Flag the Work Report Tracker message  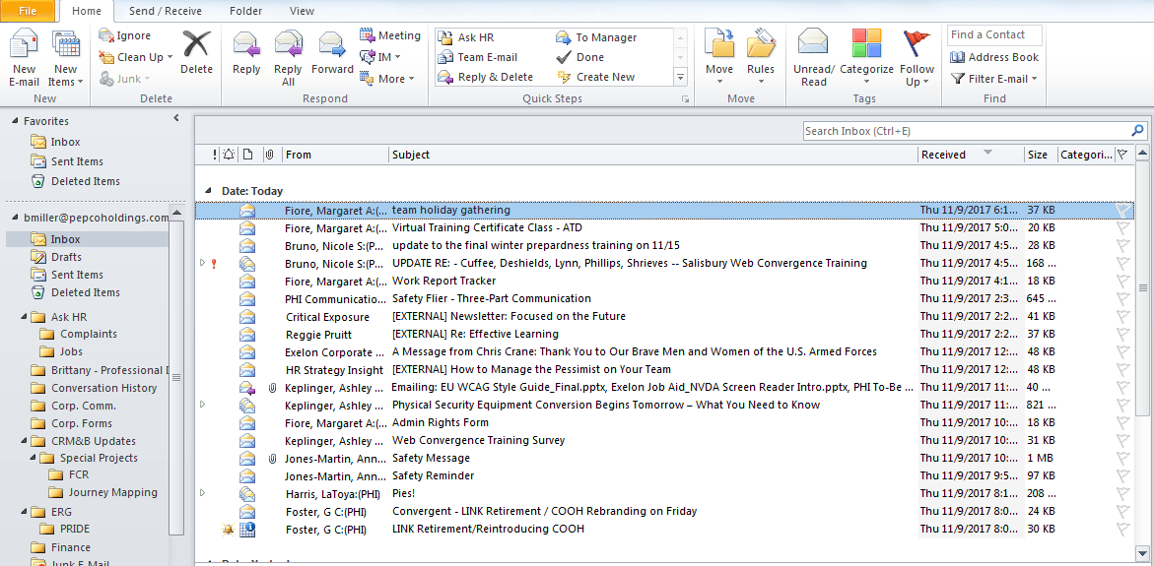coord(1122,281)
